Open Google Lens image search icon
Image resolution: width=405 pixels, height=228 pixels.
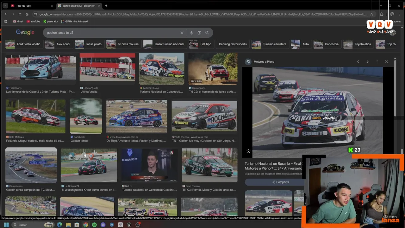coord(199,33)
